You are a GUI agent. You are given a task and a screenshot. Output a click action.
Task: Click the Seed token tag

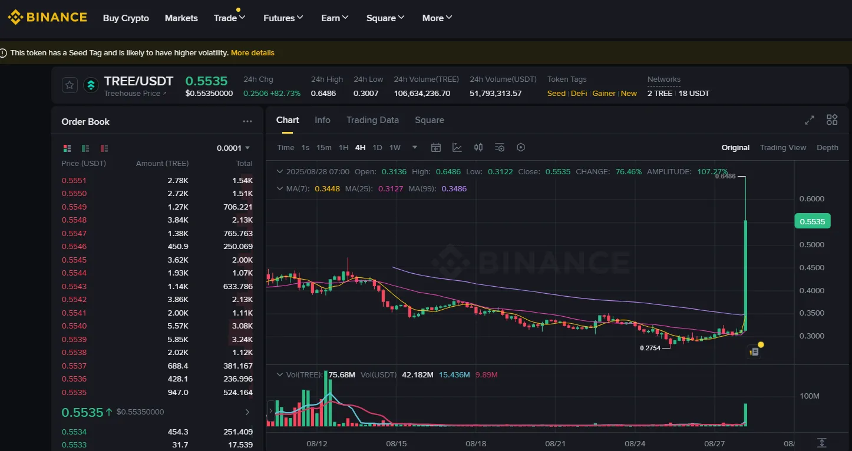click(556, 94)
